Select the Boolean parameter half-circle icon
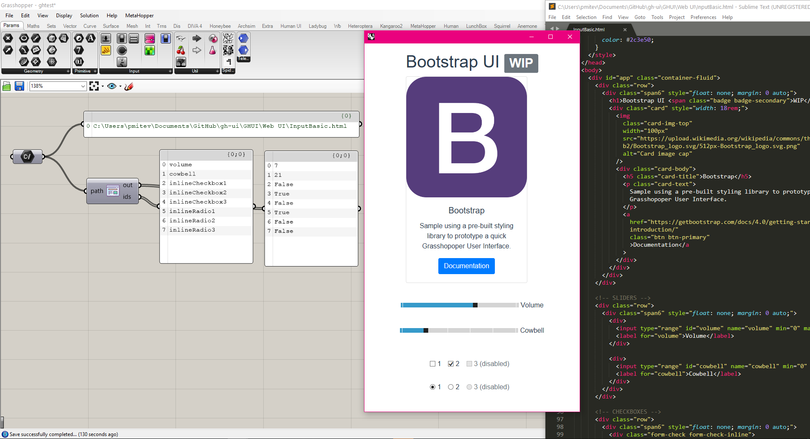Viewport: 810px width, 439px height. pyautogui.click(x=79, y=38)
